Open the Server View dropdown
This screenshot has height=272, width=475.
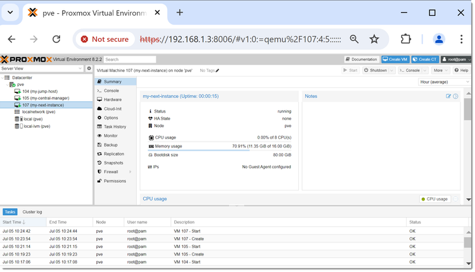(80, 68)
